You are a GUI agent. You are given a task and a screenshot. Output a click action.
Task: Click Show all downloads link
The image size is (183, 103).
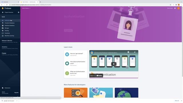tap(177, 101)
